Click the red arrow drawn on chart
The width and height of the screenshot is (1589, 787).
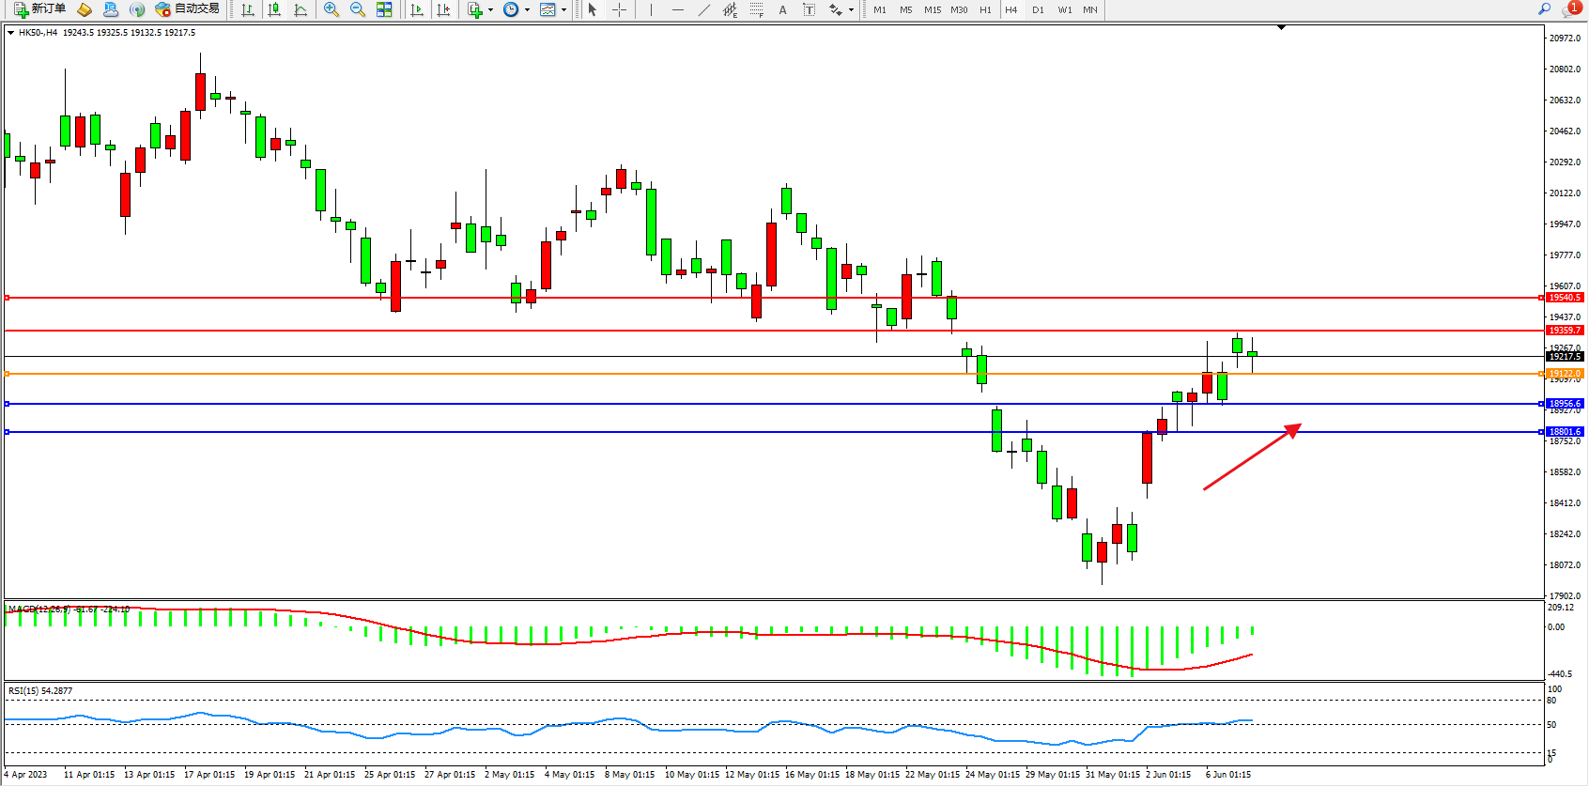[1252, 456]
